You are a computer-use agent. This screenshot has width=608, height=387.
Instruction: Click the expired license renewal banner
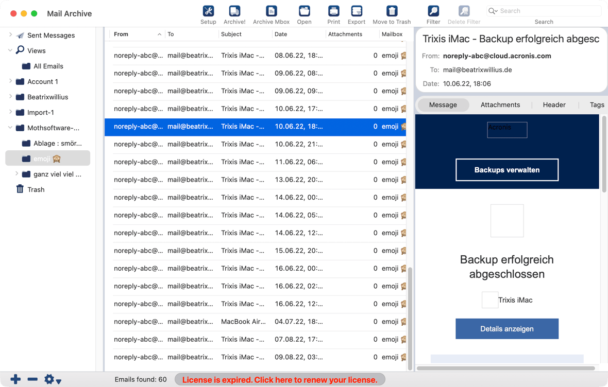[x=280, y=380]
